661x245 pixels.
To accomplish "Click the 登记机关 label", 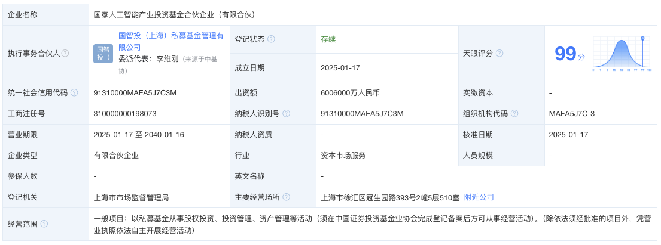I will click(23, 197).
